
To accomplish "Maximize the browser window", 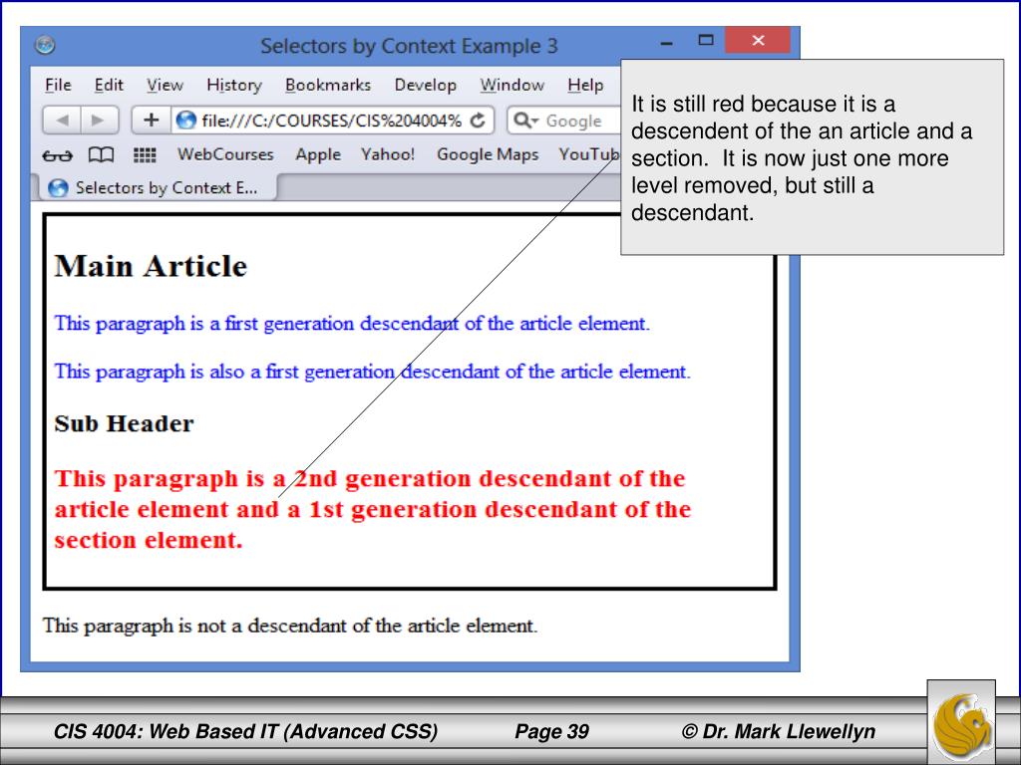I will tap(706, 40).
